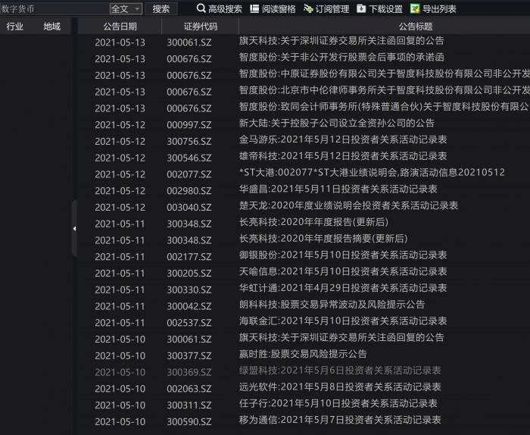Open 楚天龙 2020年度业绩说明会 record
Image resolution: width=530 pixels, height=435 pixels.
click(348, 205)
